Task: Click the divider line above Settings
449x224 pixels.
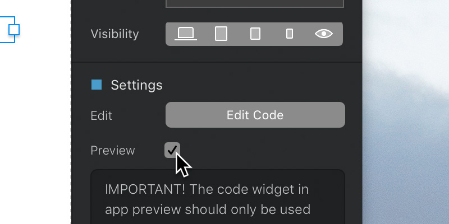Action: [217, 62]
